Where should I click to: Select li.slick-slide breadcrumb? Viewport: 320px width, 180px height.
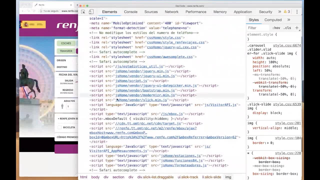(x=211, y=177)
